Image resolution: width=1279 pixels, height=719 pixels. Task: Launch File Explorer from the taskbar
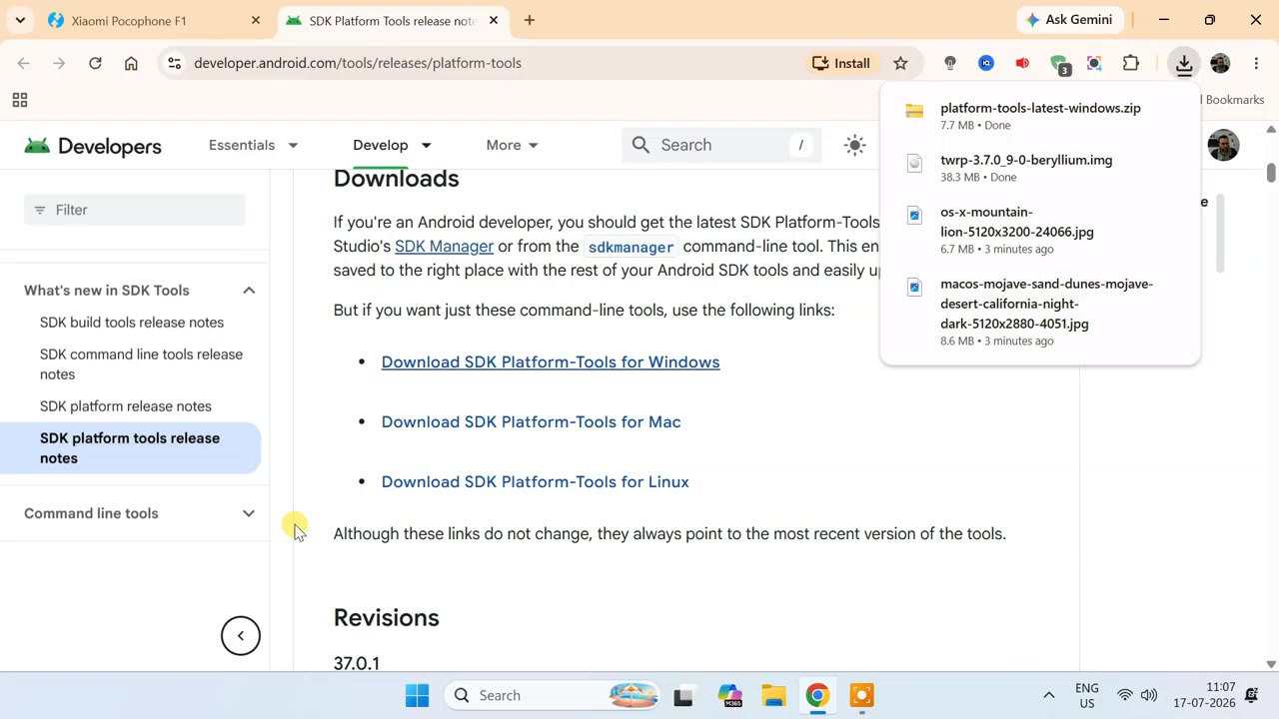point(773,695)
